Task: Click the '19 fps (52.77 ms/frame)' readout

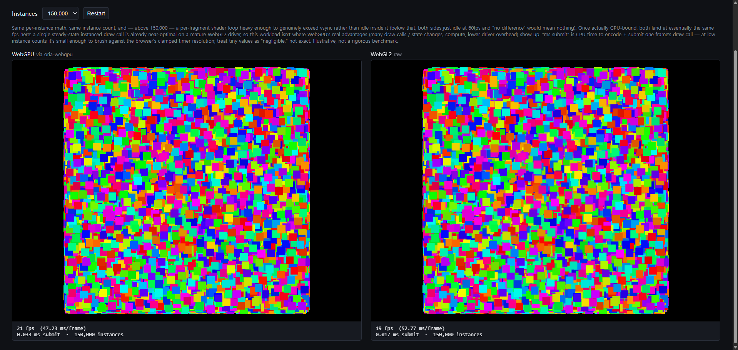Action: 410,328
